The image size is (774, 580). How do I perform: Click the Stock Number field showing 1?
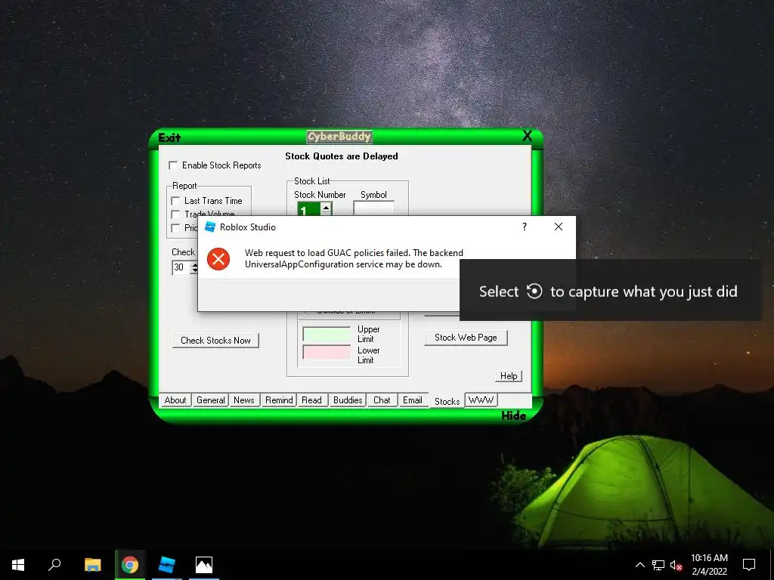pos(308,210)
